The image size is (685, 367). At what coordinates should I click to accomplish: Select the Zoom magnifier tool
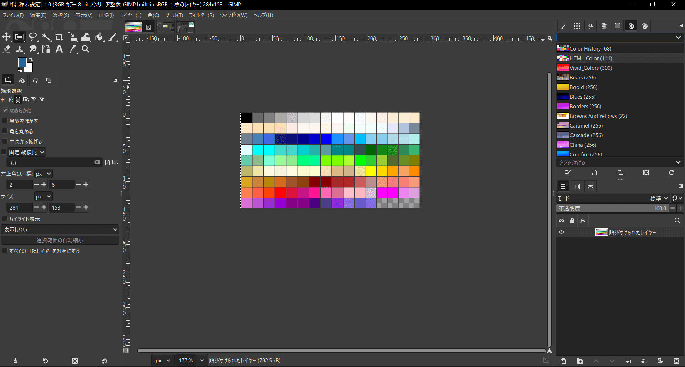[86, 49]
